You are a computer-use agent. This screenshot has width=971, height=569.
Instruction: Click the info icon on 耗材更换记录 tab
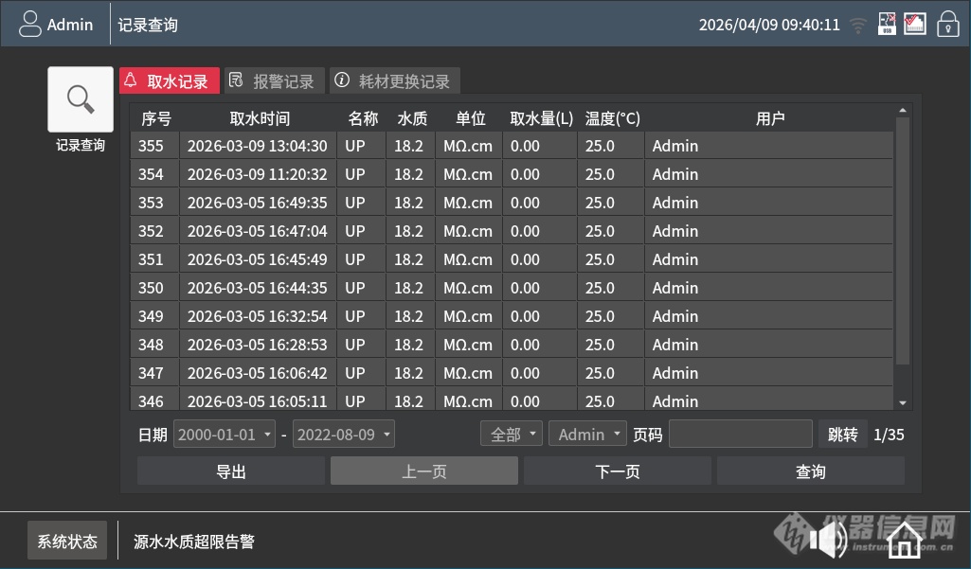click(x=342, y=80)
